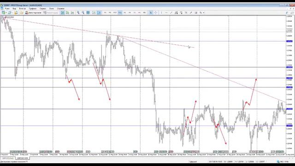Switch to the GBPUSD,Daily chart tab
Viewport: 295px width, 166px height.
click(x=8, y=158)
